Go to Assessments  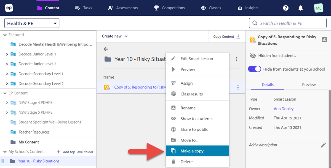pyautogui.click(x=123, y=8)
